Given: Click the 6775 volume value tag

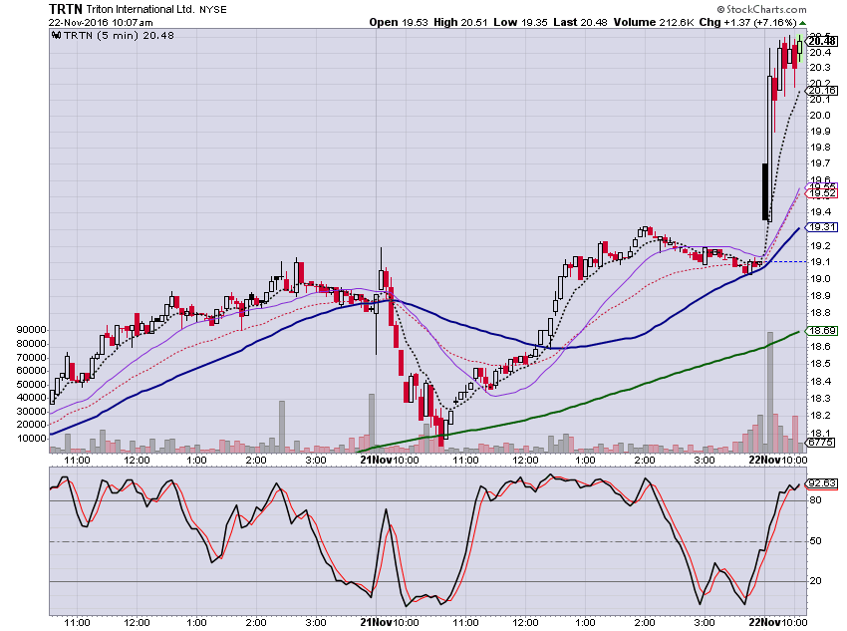Looking at the screenshot, I should tap(822, 442).
